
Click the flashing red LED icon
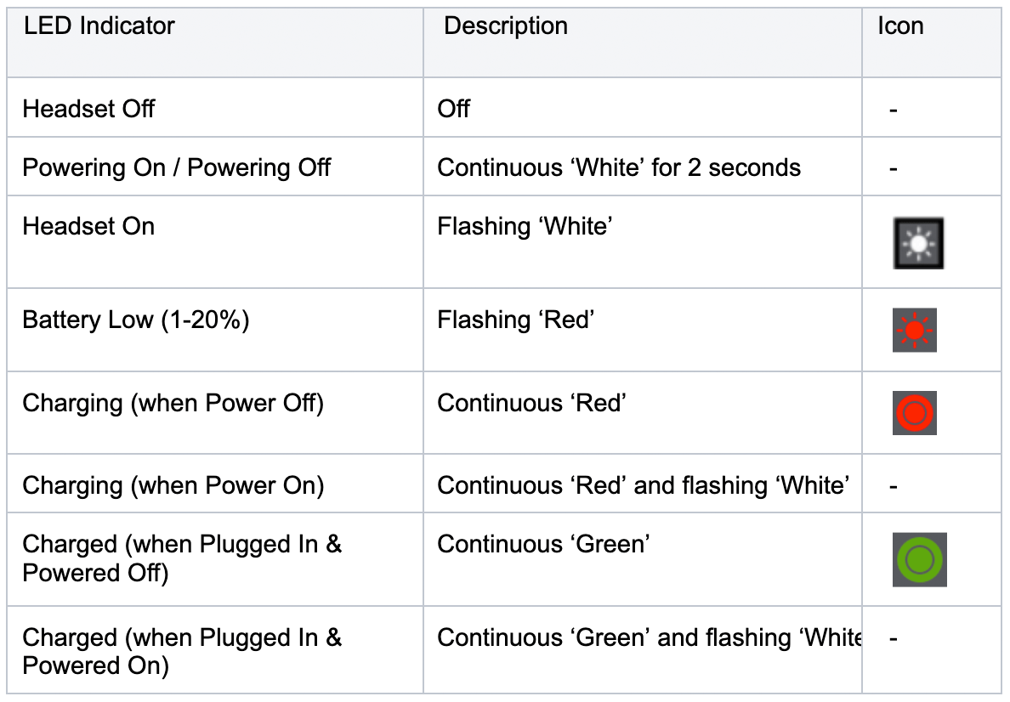(914, 331)
